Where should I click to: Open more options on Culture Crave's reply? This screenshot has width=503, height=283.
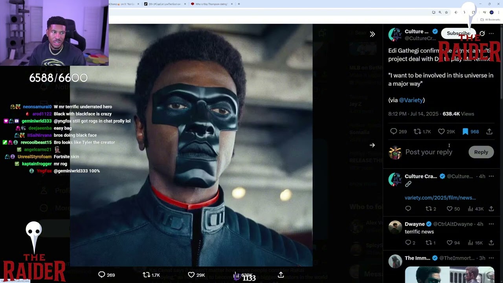point(491,176)
